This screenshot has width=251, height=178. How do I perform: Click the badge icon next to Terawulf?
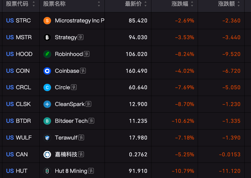click(81, 137)
